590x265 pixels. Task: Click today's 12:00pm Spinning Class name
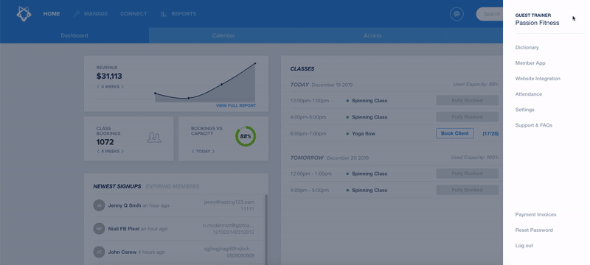pyautogui.click(x=369, y=101)
